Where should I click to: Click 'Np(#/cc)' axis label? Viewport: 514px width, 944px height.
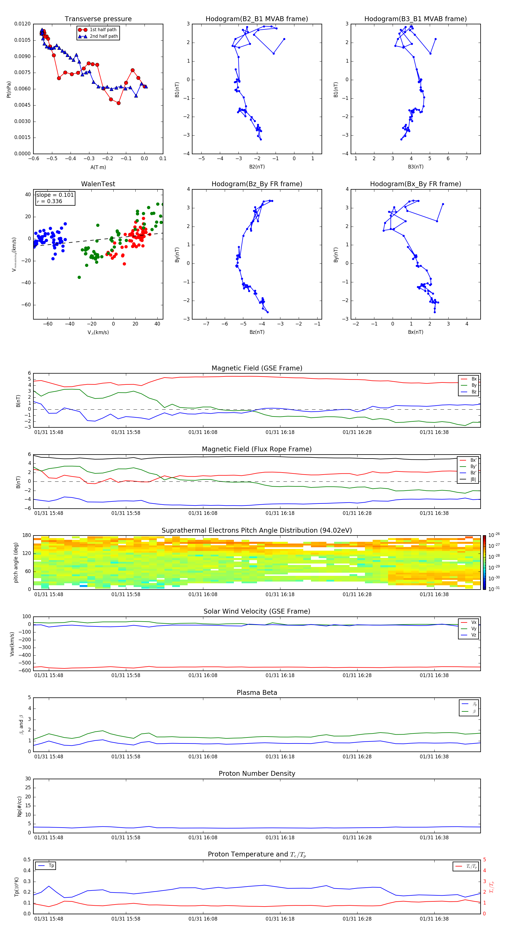19,806
